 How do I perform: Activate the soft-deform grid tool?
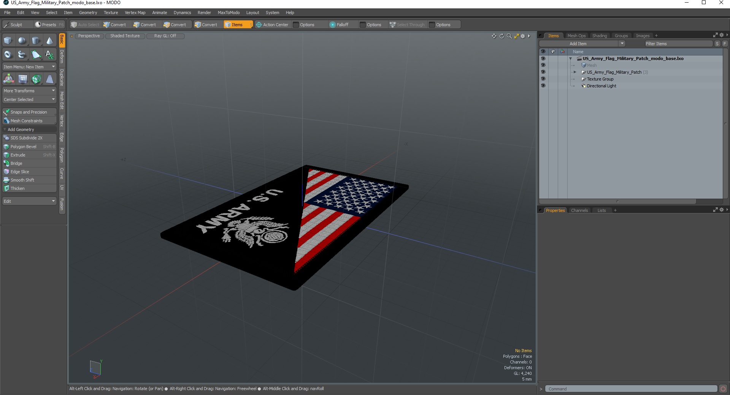pos(22,79)
